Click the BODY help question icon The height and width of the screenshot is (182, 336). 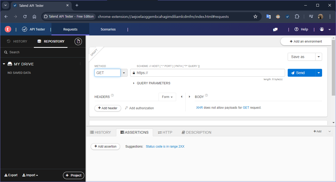click(206, 95)
